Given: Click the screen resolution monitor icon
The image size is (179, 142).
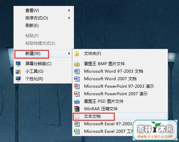Looking at the screenshot, I should coord(18,64).
